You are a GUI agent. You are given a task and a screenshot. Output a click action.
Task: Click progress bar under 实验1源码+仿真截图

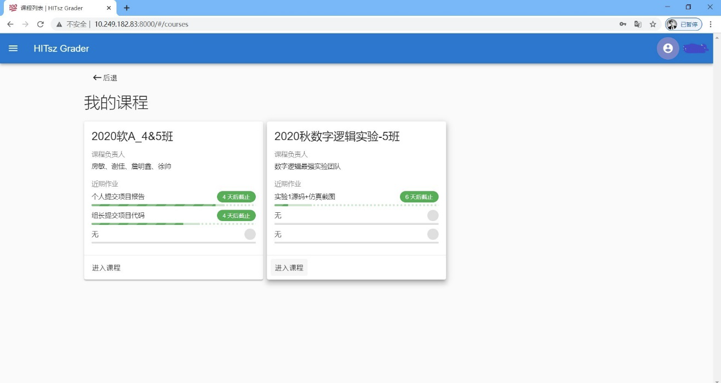tap(356, 205)
